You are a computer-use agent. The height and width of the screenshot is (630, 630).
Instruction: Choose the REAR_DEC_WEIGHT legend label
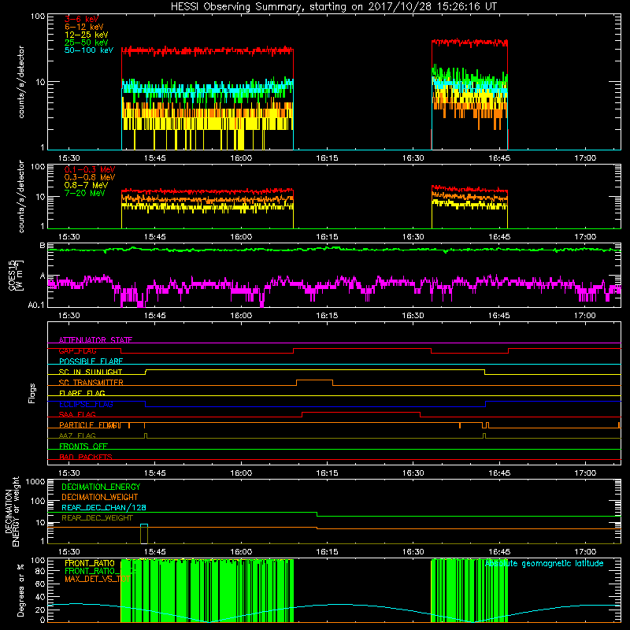pos(97,518)
